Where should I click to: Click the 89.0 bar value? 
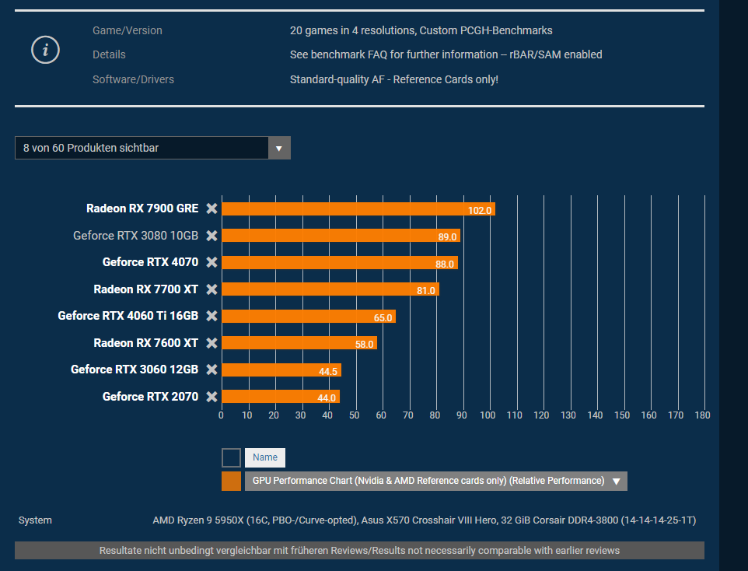pos(447,236)
